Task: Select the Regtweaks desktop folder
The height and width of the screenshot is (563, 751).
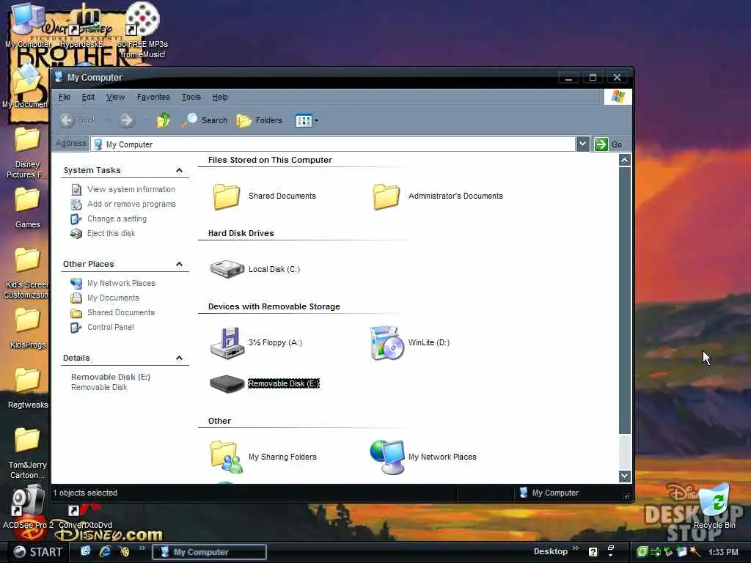Action: click(x=27, y=389)
